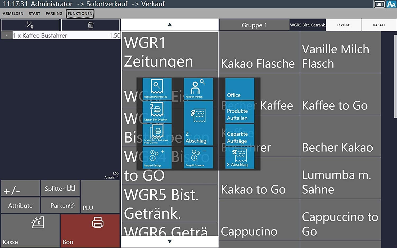Open the PARKING menu item
Screen dimensions: 397x248
[x=54, y=13]
